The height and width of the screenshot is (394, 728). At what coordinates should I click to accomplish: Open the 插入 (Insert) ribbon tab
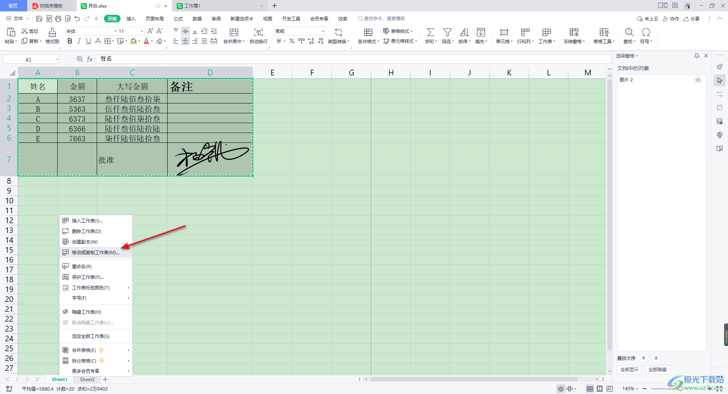click(x=131, y=19)
